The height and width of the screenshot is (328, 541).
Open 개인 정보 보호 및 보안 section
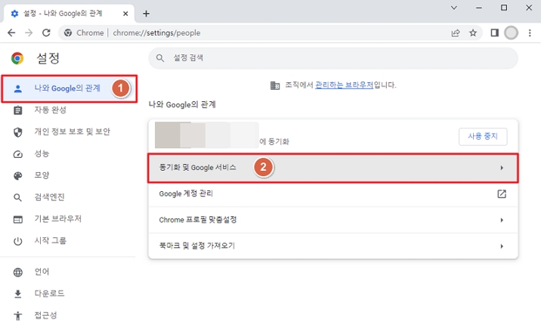click(72, 132)
